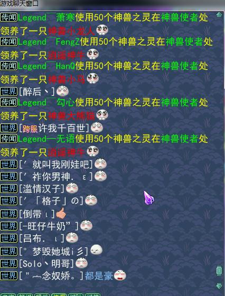
Task: Click player name -旺仔牛奶” in world chat
Action: 49,226
